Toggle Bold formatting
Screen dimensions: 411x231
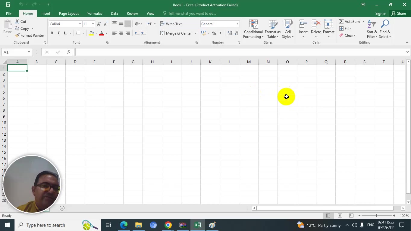pos(52,33)
